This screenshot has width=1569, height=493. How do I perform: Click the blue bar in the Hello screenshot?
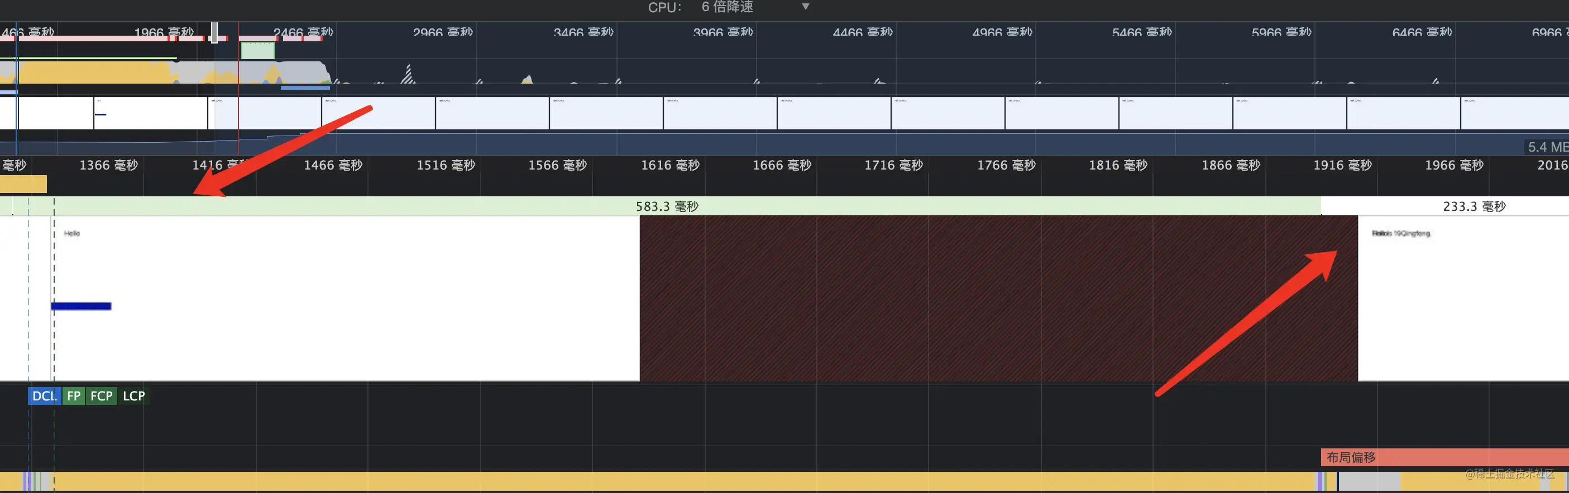click(x=82, y=306)
